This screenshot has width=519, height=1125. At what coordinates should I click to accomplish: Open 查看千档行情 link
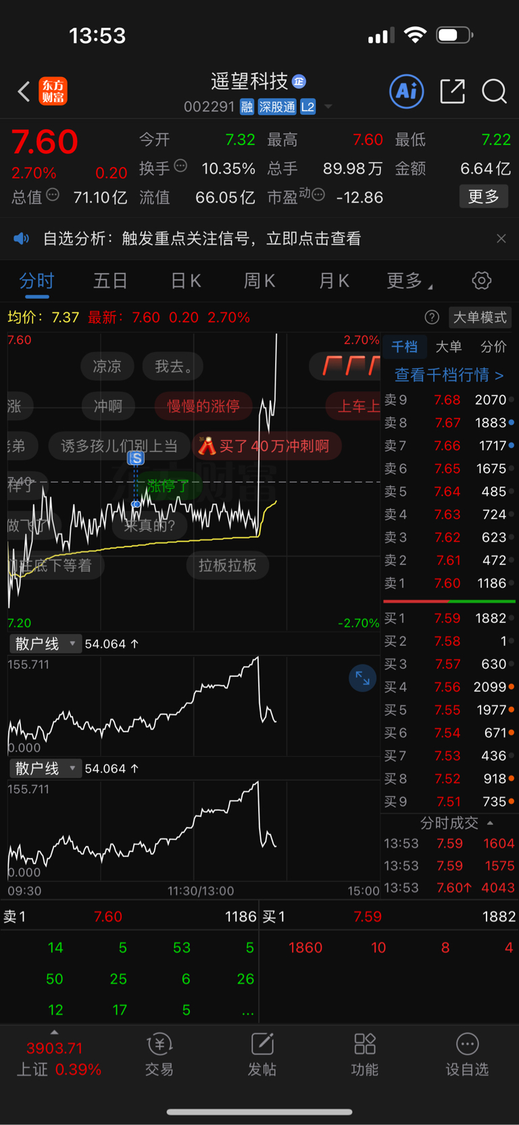click(449, 374)
